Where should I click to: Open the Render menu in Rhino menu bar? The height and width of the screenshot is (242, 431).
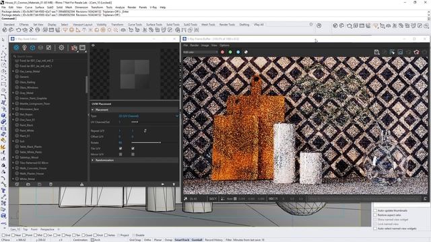pyautogui.click(x=132, y=7)
